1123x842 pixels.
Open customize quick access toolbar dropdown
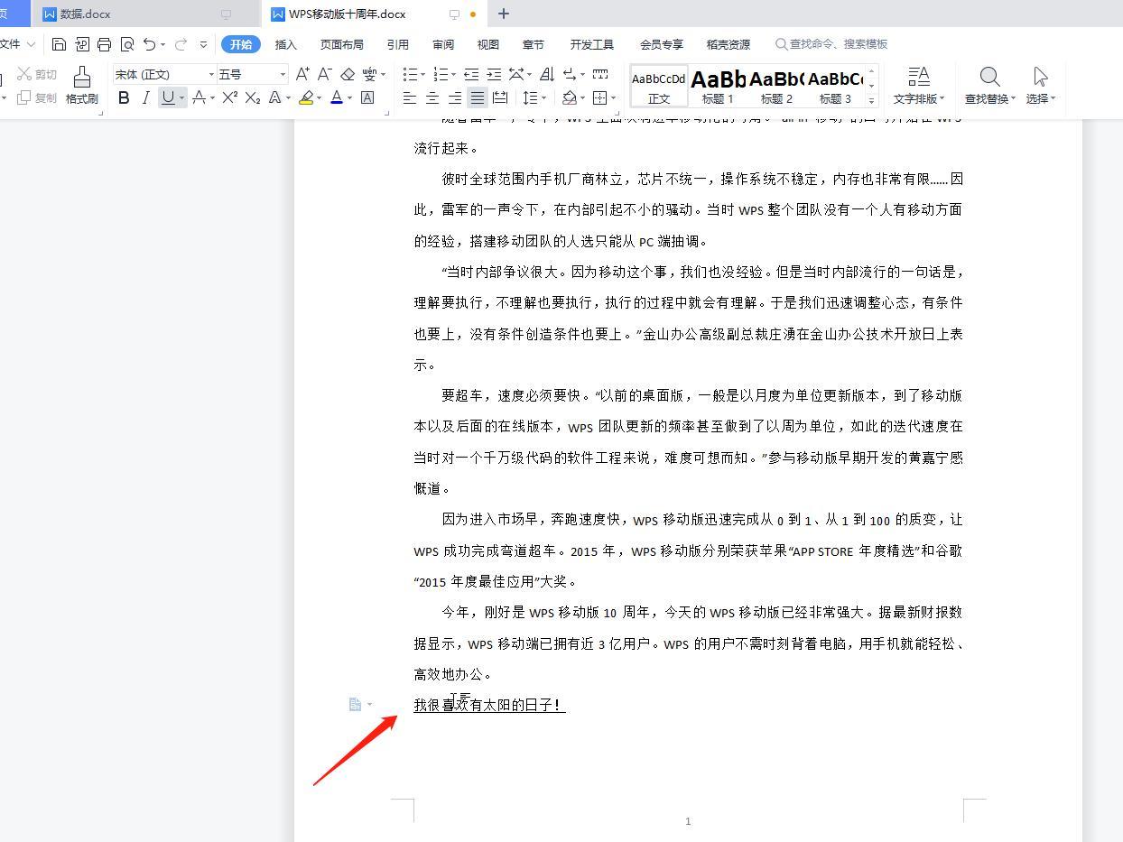click(203, 44)
